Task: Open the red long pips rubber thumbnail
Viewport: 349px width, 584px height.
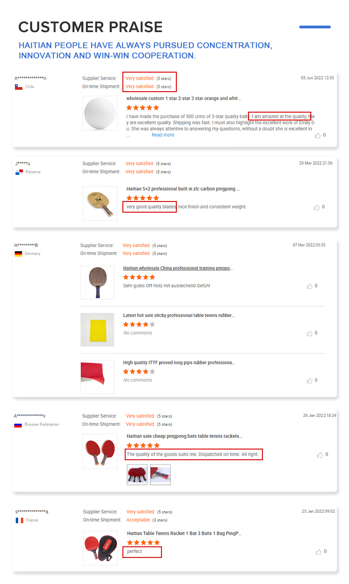Action: 97,376
